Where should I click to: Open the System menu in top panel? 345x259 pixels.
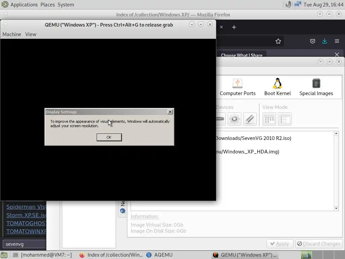(x=66, y=4)
